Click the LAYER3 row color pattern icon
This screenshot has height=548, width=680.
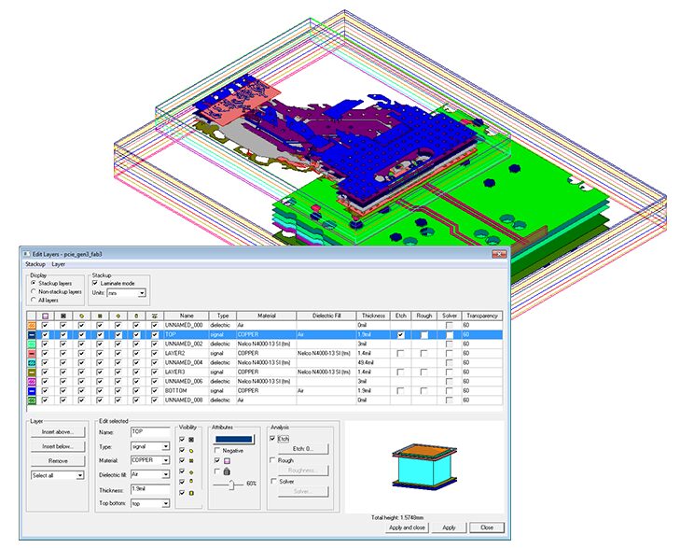click(x=32, y=372)
